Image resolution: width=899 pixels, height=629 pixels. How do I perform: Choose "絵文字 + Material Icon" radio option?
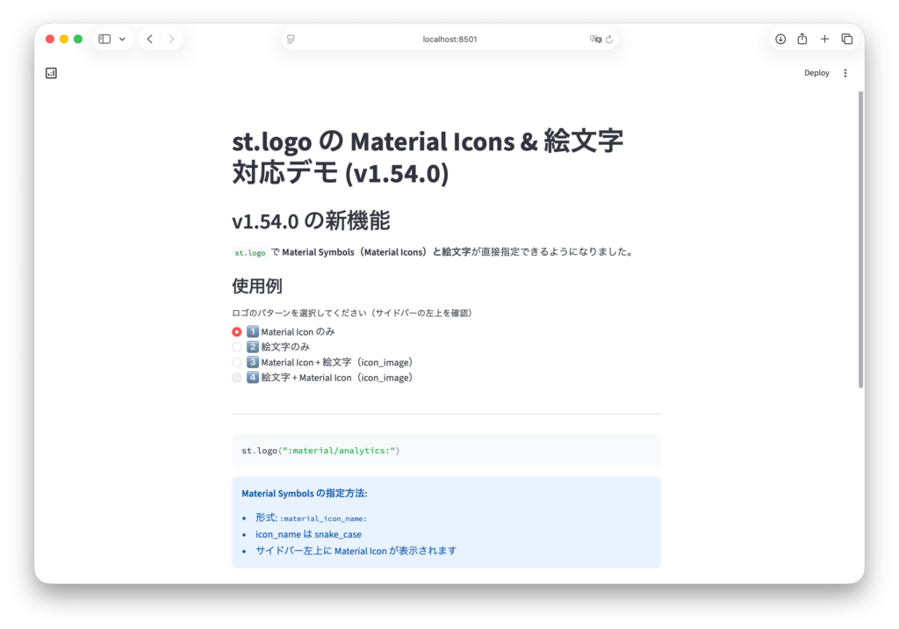pyautogui.click(x=237, y=378)
